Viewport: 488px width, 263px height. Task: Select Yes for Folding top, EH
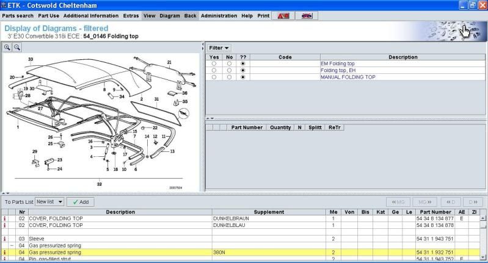(214, 71)
